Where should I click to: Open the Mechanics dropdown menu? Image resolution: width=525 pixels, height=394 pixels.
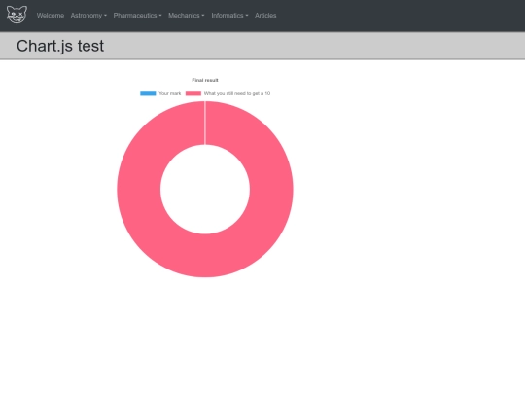tap(186, 16)
